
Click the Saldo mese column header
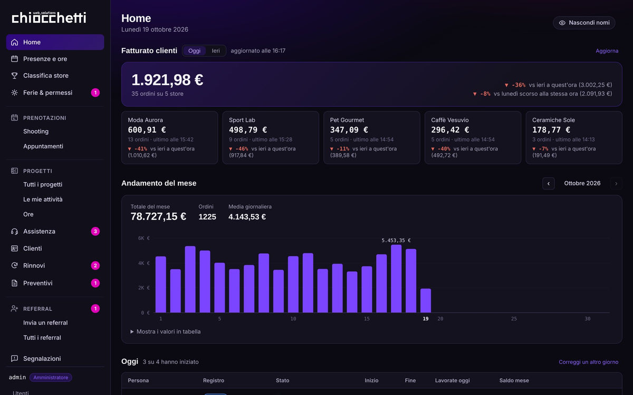(x=514, y=380)
